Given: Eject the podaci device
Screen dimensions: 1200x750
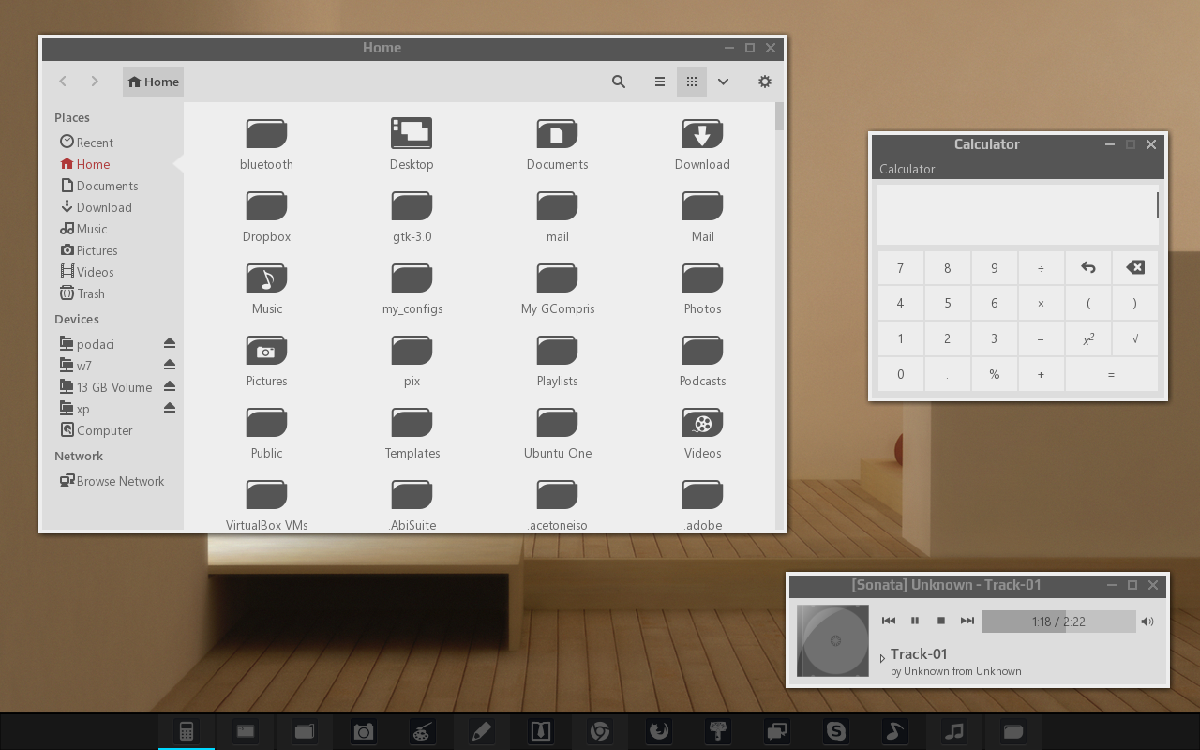Looking at the screenshot, I should (170, 343).
